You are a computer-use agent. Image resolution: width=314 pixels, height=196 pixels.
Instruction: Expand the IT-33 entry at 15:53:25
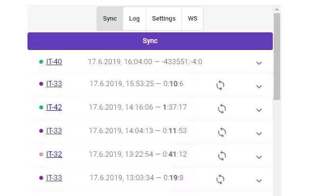(x=259, y=87)
